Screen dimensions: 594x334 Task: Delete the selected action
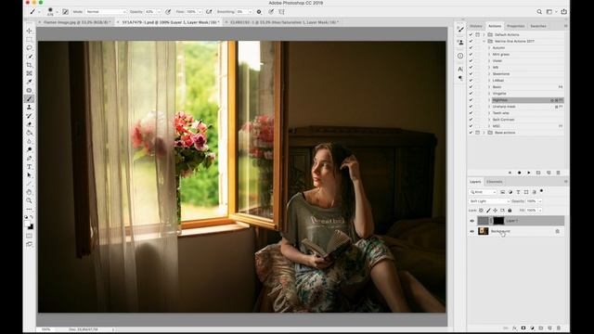pos(558,173)
